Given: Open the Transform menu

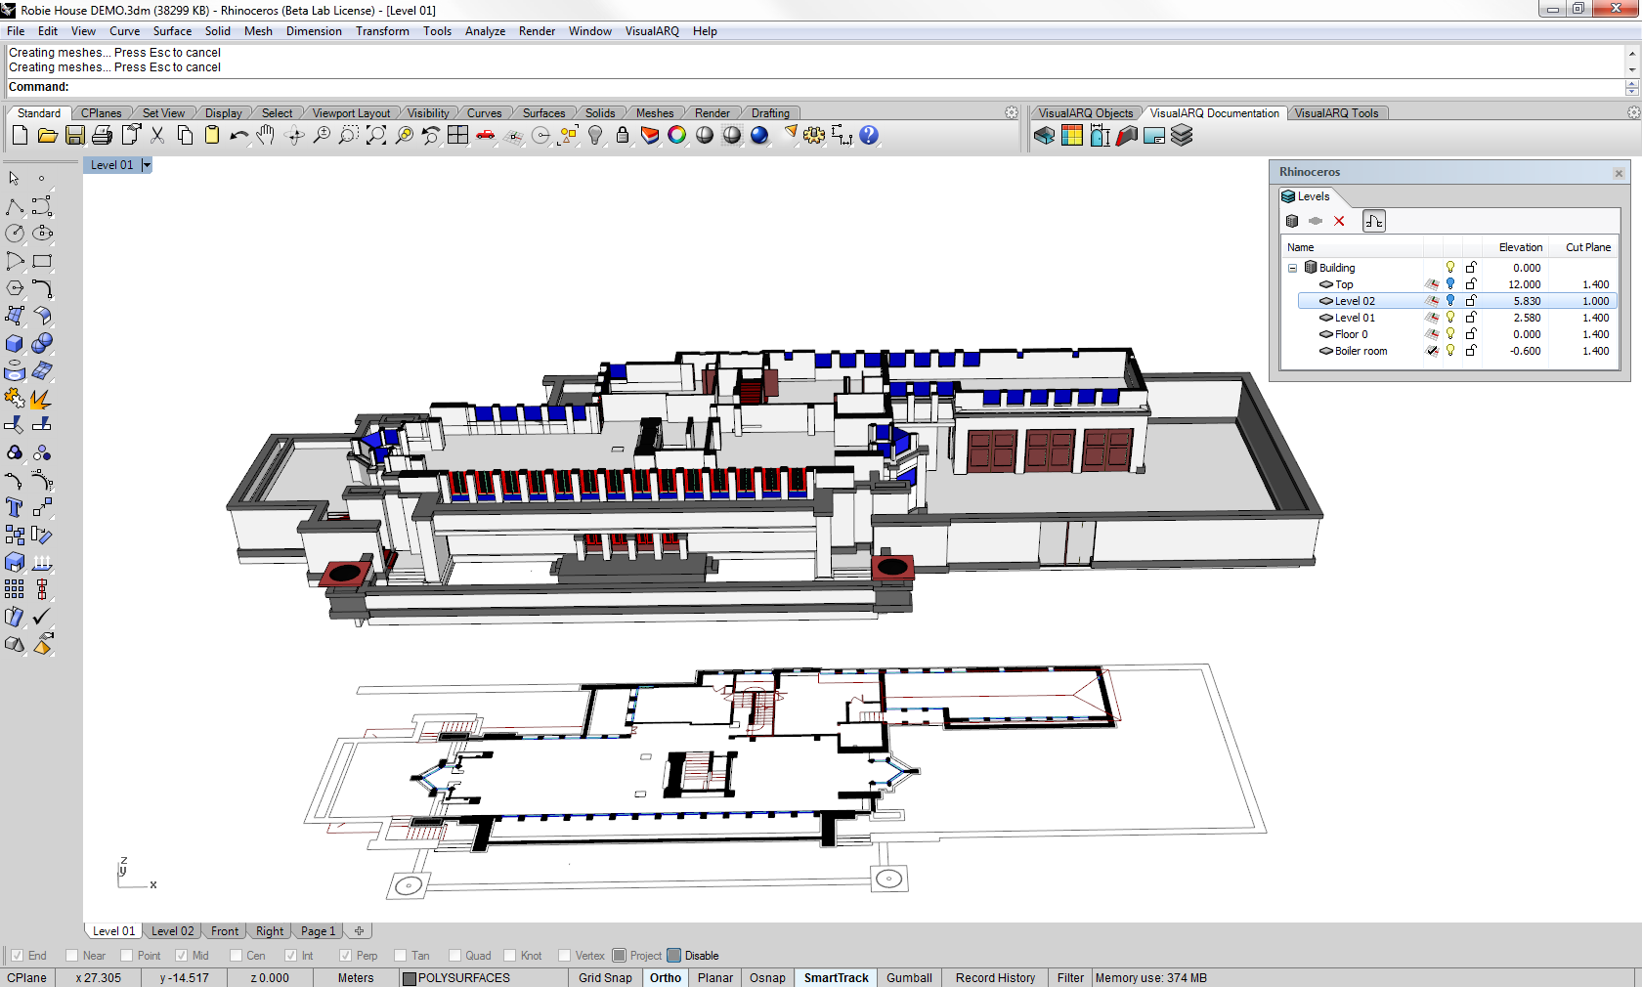Looking at the screenshot, I should coord(382,31).
